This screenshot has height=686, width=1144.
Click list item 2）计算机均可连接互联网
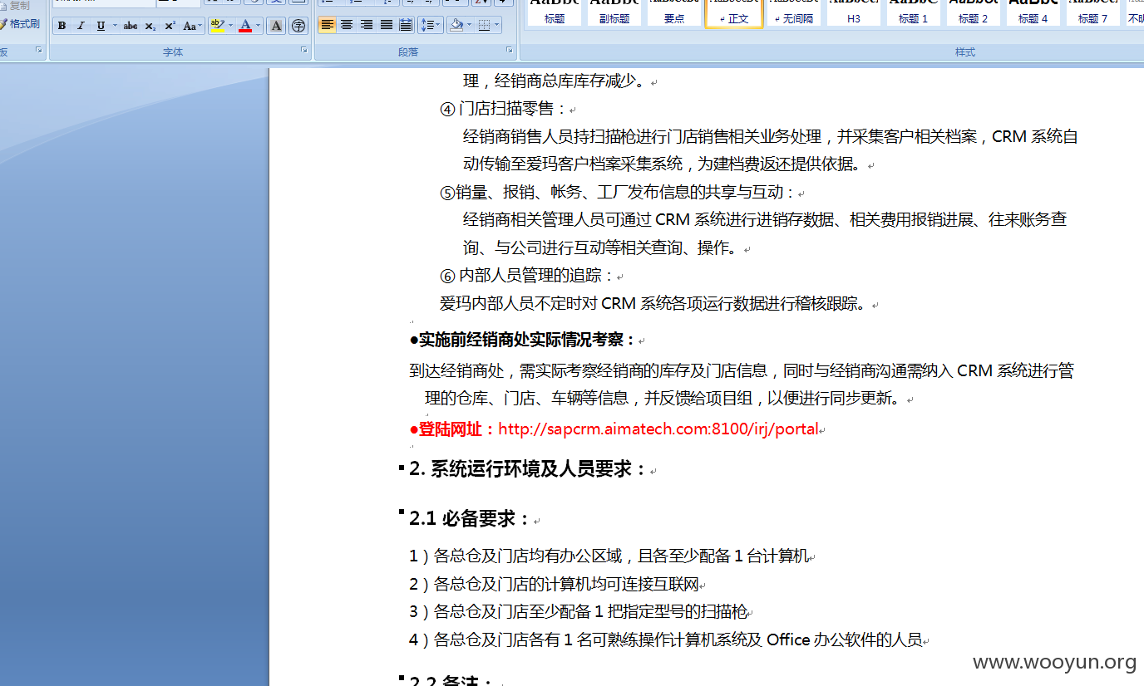(555, 585)
